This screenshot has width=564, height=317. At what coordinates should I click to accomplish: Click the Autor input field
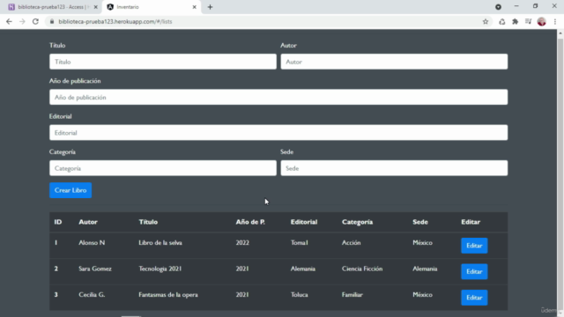pyautogui.click(x=394, y=62)
